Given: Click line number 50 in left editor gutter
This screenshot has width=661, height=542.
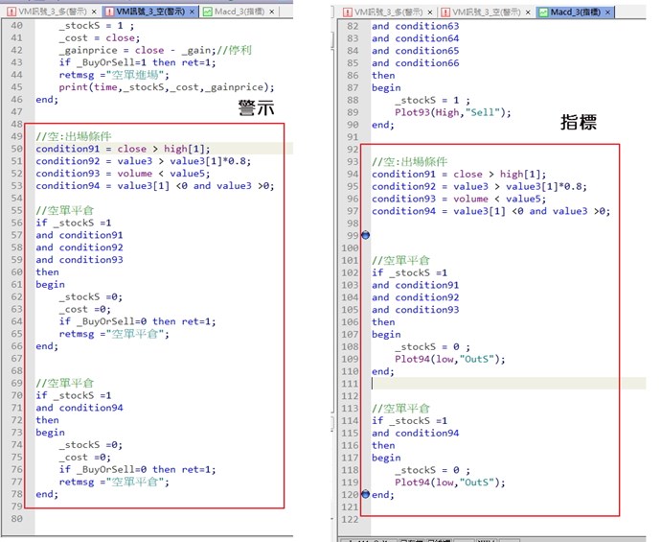Looking at the screenshot, I should (15, 149).
